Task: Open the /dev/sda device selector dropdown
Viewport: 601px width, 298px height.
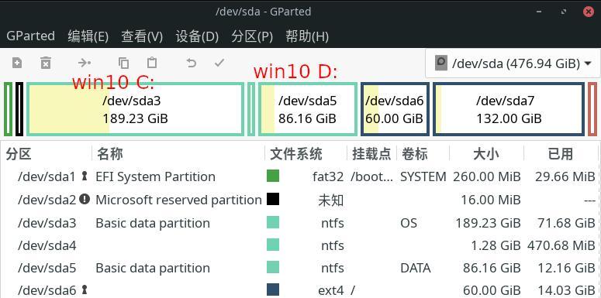Action: click(x=513, y=63)
